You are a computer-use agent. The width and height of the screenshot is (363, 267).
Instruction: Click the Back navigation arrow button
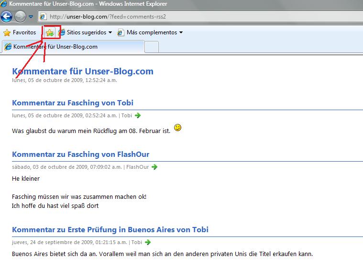7,17
